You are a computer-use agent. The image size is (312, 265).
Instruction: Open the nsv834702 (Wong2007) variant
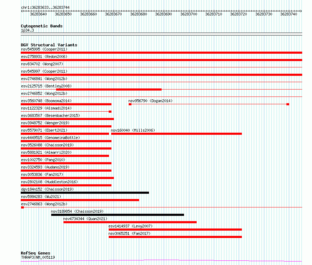(161, 67)
